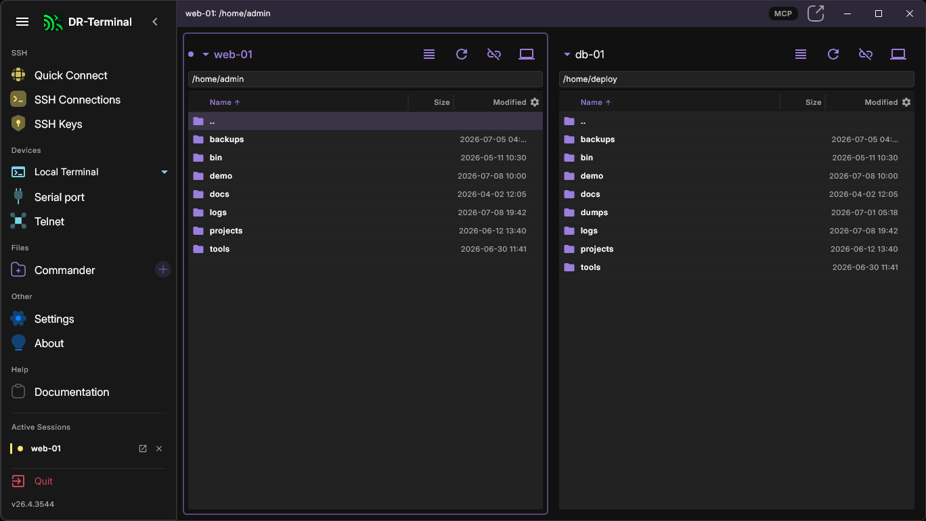Switch db-01 pane to local computer
This screenshot has height=521, width=926.
898,54
